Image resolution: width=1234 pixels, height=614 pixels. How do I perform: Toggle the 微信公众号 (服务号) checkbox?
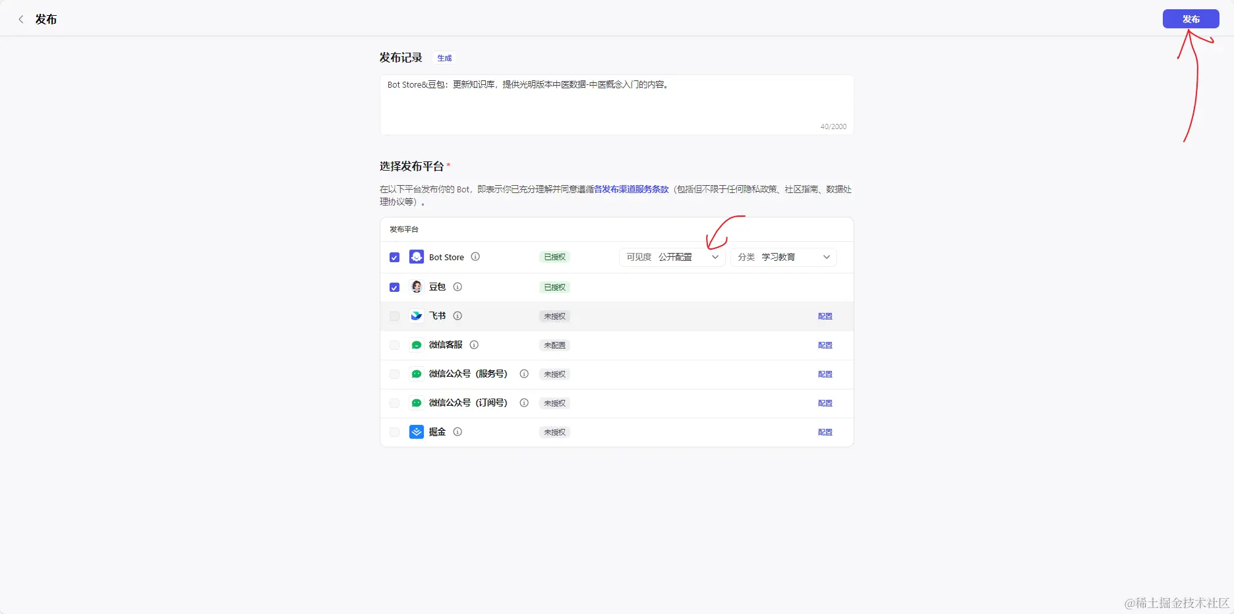coord(394,374)
